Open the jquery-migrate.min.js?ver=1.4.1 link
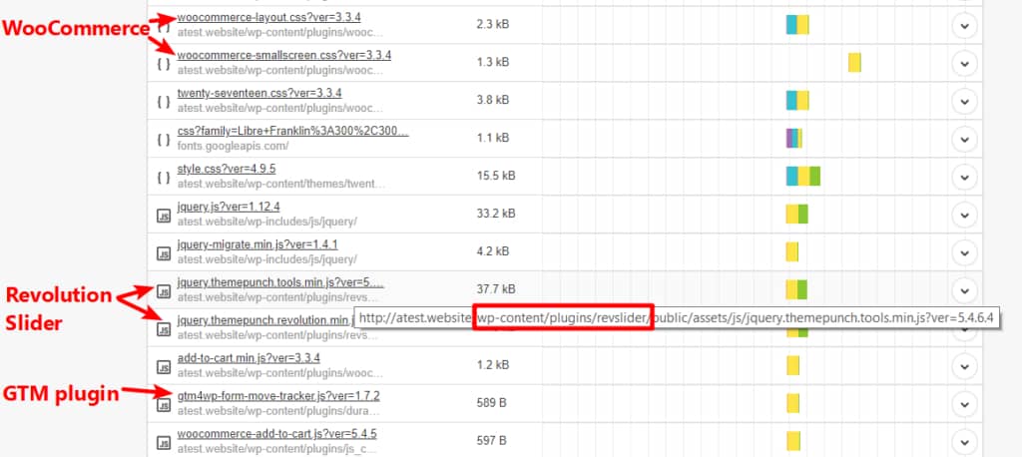Image resolution: width=1022 pixels, height=457 pixels. [257, 244]
